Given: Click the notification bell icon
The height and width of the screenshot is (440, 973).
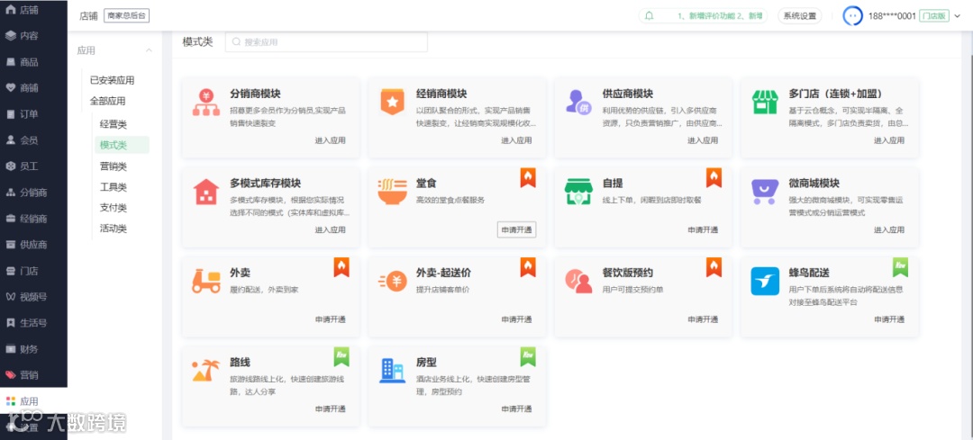Looking at the screenshot, I should tap(649, 16).
